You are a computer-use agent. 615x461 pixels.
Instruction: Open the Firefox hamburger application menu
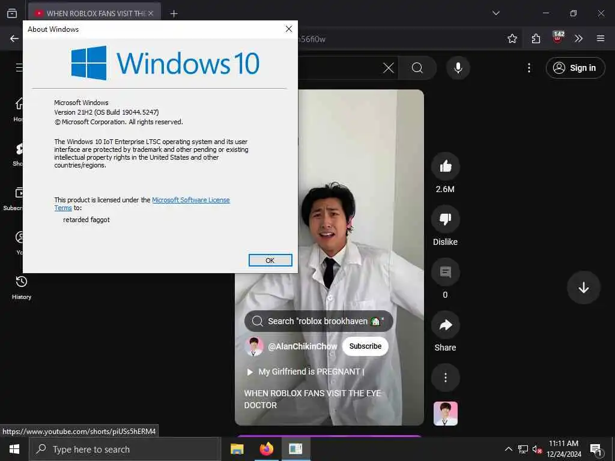pos(600,38)
